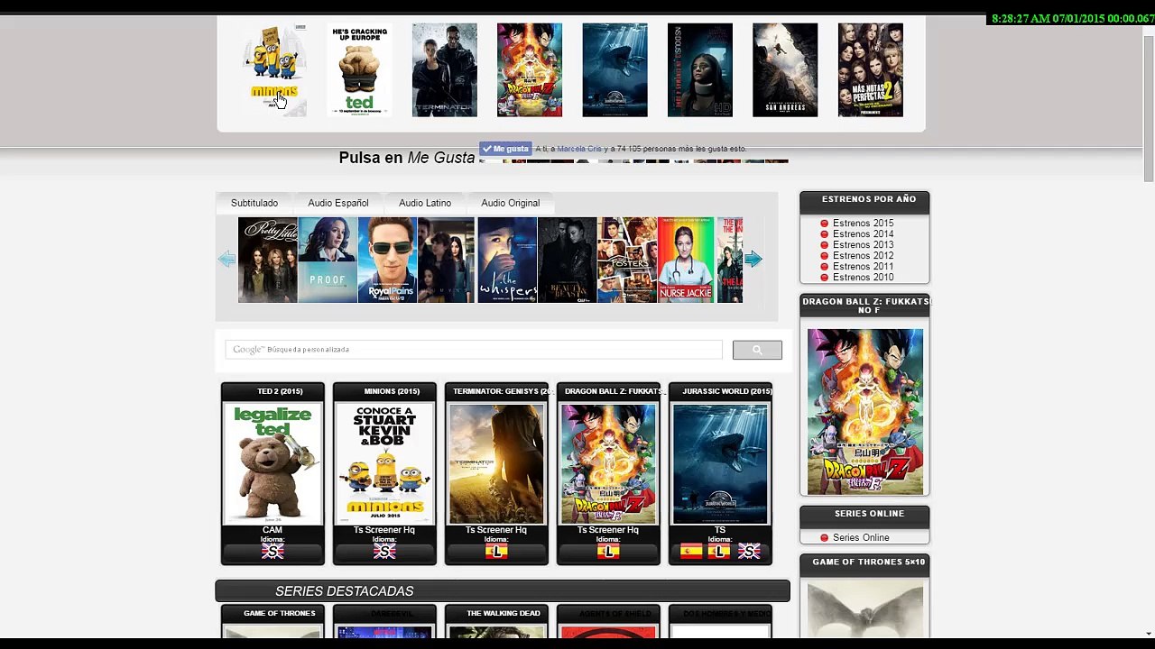This screenshot has height=649, width=1155.
Task: Open the legalize ted movie poster
Action: pyautogui.click(x=273, y=463)
